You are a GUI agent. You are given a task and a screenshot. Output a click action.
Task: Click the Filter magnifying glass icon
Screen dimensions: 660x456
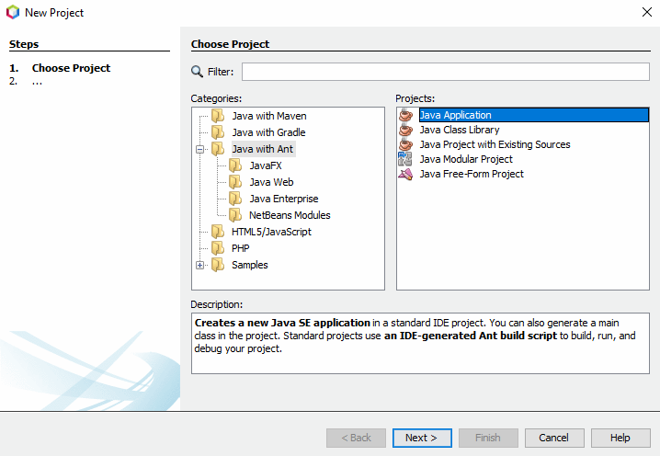(197, 71)
